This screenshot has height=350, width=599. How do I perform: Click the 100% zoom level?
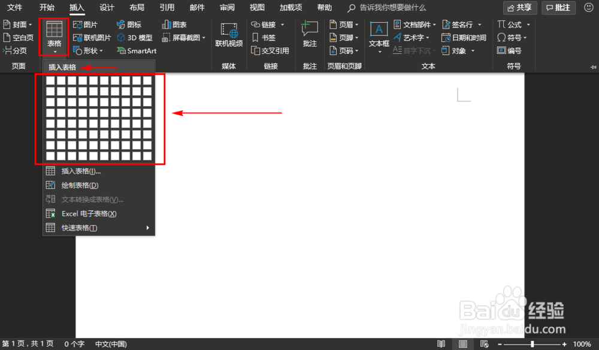(582, 344)
